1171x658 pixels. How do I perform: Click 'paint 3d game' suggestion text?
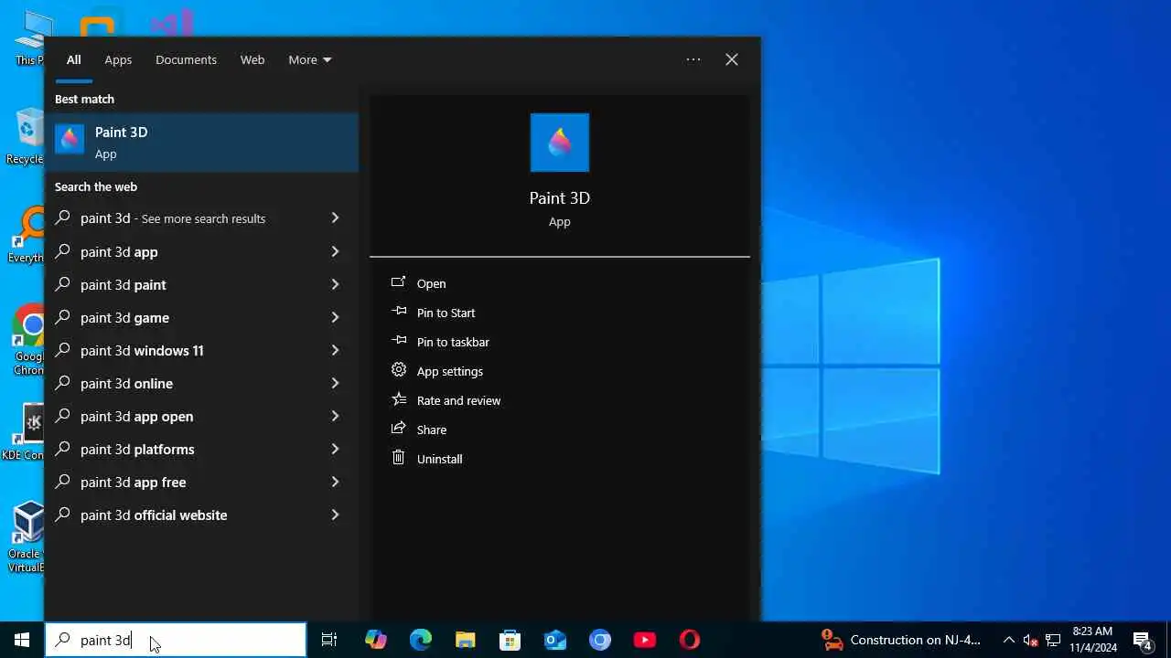pyautogui.click(x=124, y=318)
